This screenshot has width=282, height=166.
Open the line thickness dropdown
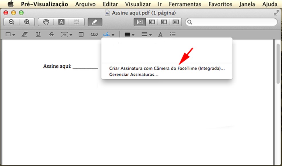tap(146, 34)
